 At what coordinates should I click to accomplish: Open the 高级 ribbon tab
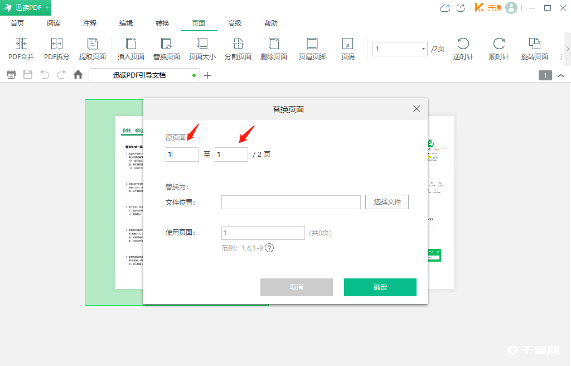[x=235, y=23]
